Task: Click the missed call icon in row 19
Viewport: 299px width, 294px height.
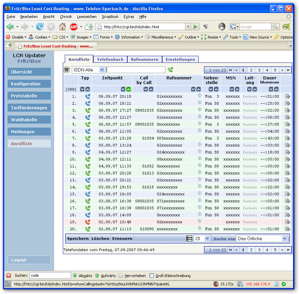Action: (x=88, y=222)
